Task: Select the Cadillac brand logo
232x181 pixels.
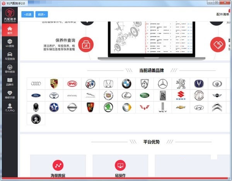Action: (x=108, y=95)
